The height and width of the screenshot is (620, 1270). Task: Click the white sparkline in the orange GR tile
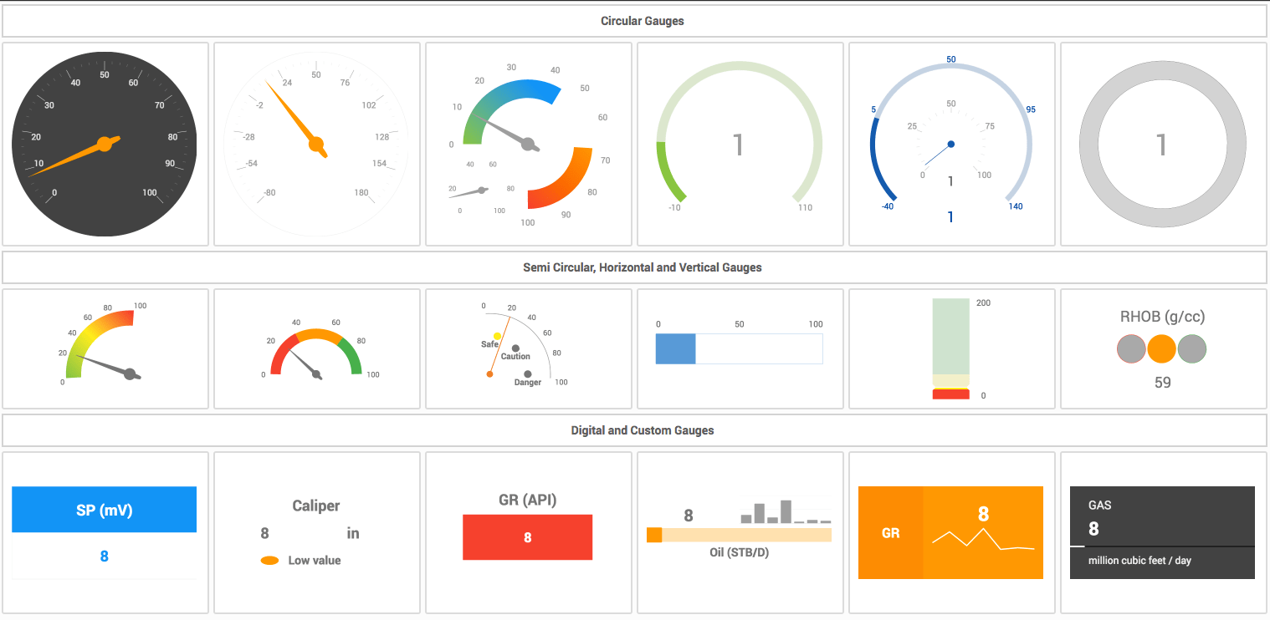point(984,539)
